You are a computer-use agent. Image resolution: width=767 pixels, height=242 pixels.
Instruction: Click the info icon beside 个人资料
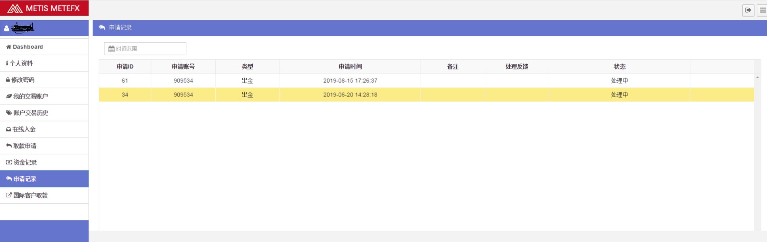click(7, 63)
